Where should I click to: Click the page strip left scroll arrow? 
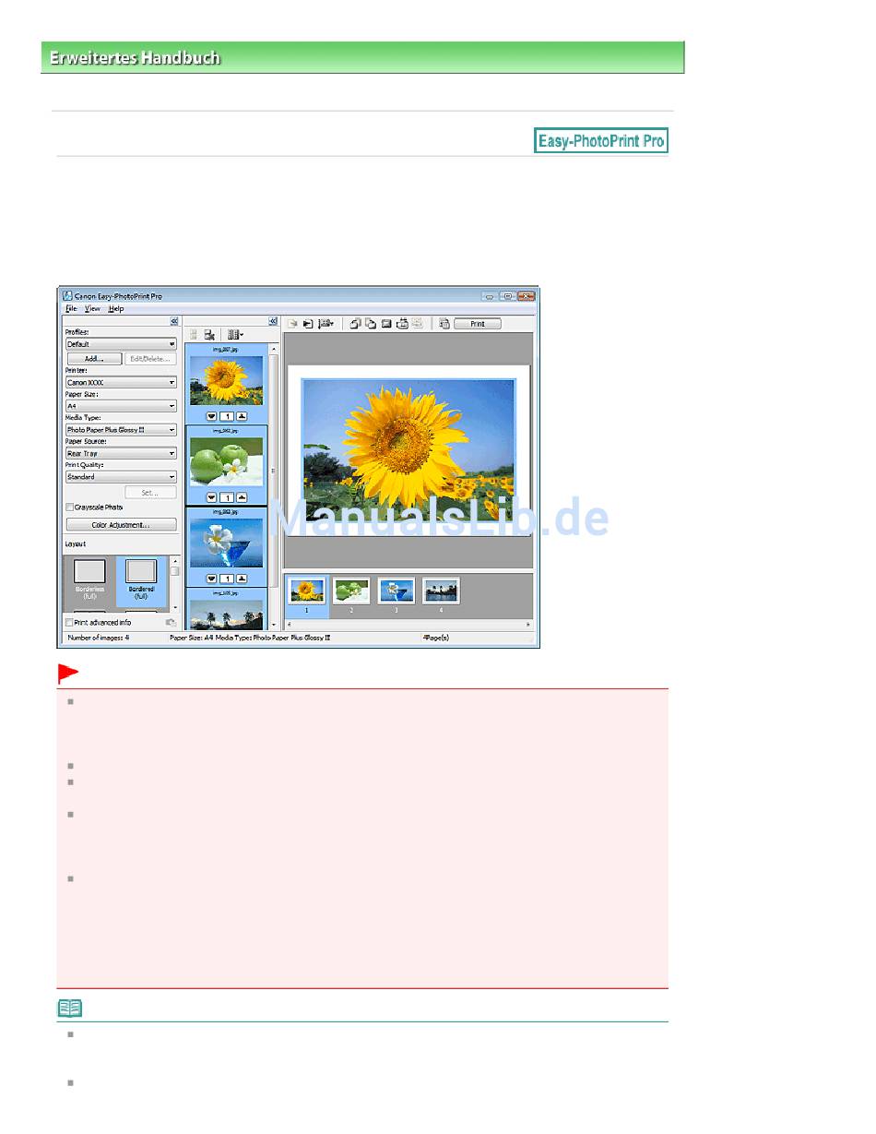(x=289, y=625)
